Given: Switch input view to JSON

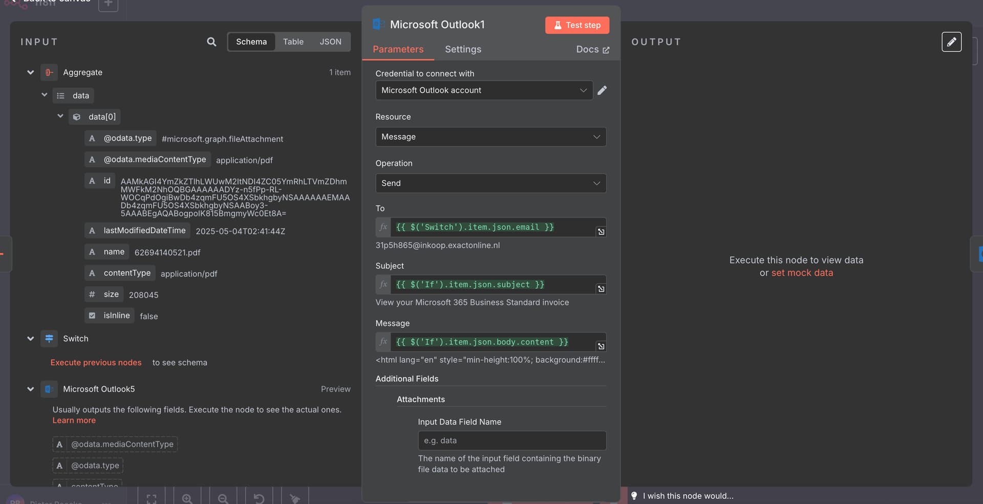Looking at the screenshot, I should tap(330, 42).
